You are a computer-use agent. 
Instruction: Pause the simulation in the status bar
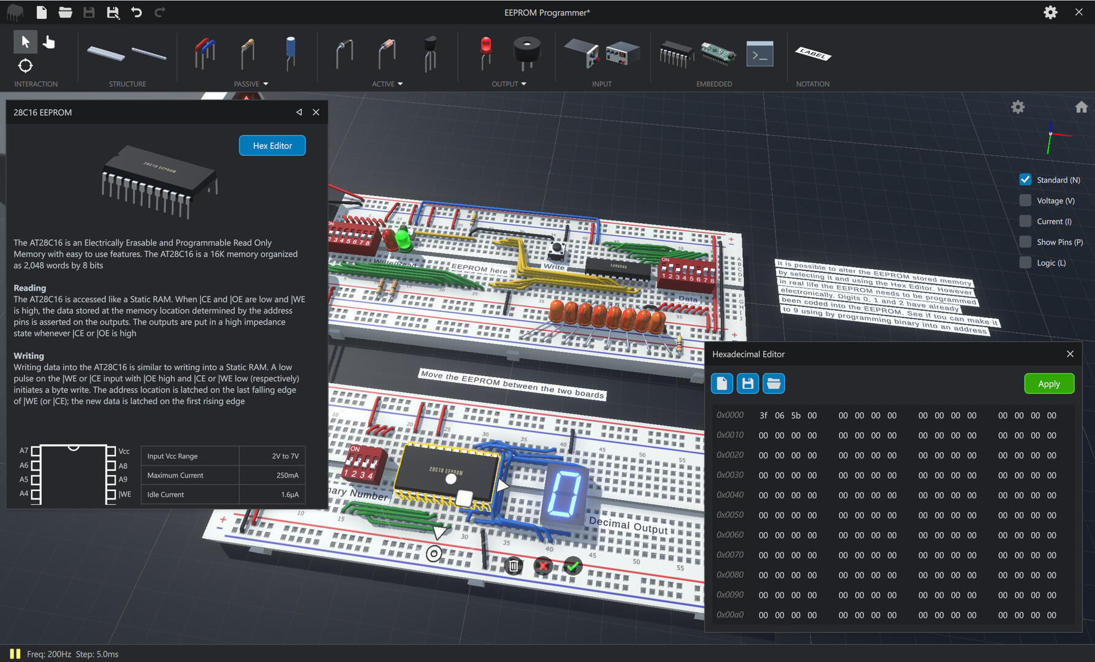pos(15,653)
